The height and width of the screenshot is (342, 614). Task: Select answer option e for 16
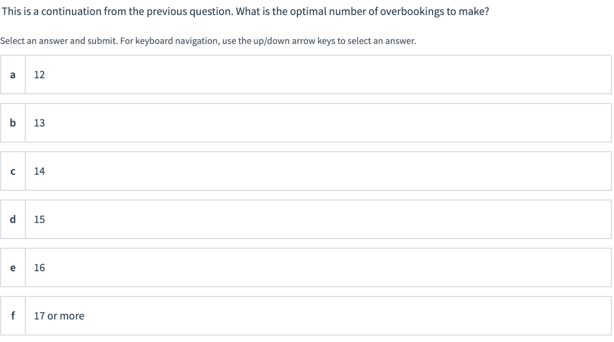(306, 267)
